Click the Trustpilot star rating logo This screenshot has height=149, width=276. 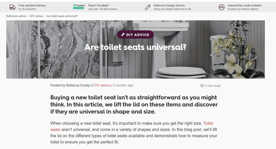point(79,7)
